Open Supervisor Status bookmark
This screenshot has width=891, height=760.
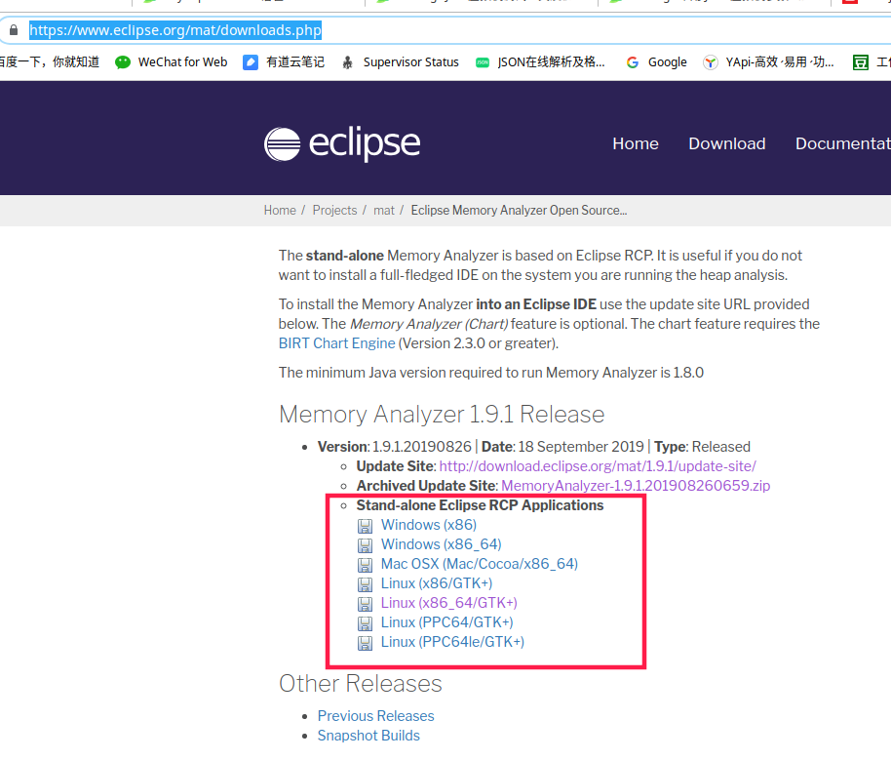pos(400,62)
